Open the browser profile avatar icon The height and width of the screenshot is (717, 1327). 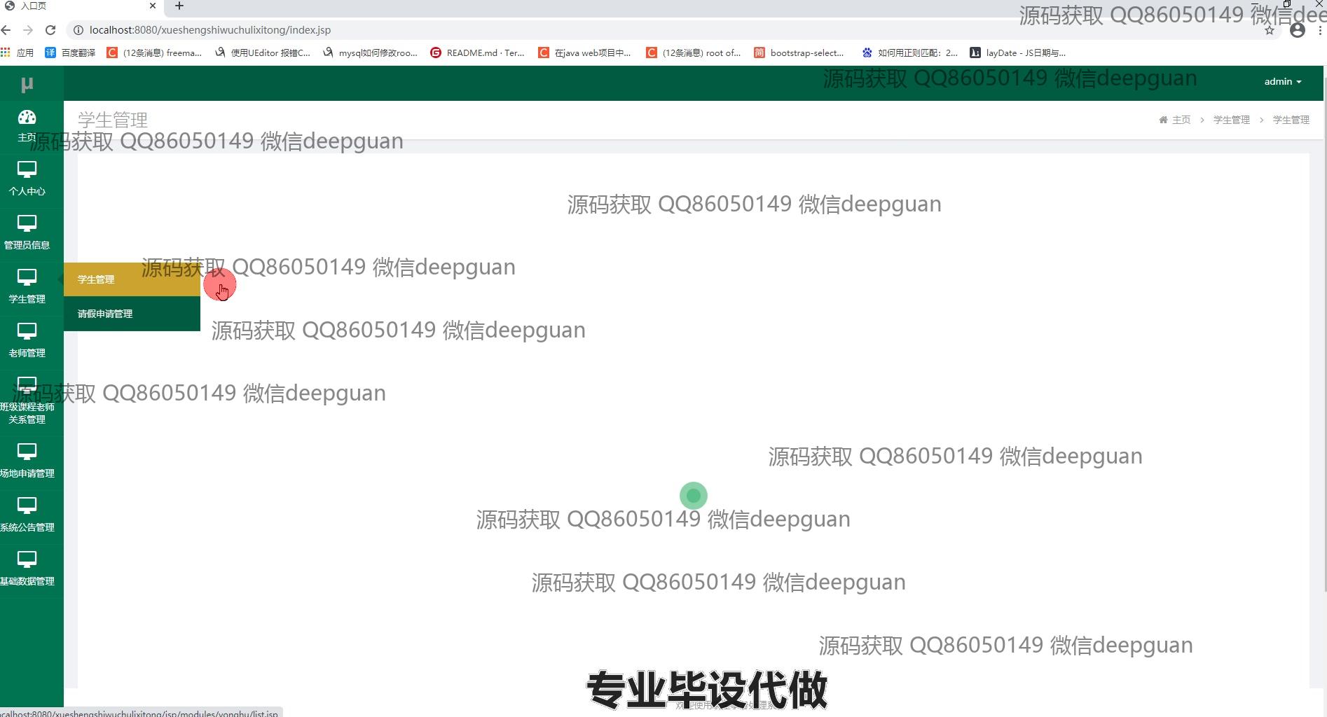pyautogui.click(x=1298, y=30)
